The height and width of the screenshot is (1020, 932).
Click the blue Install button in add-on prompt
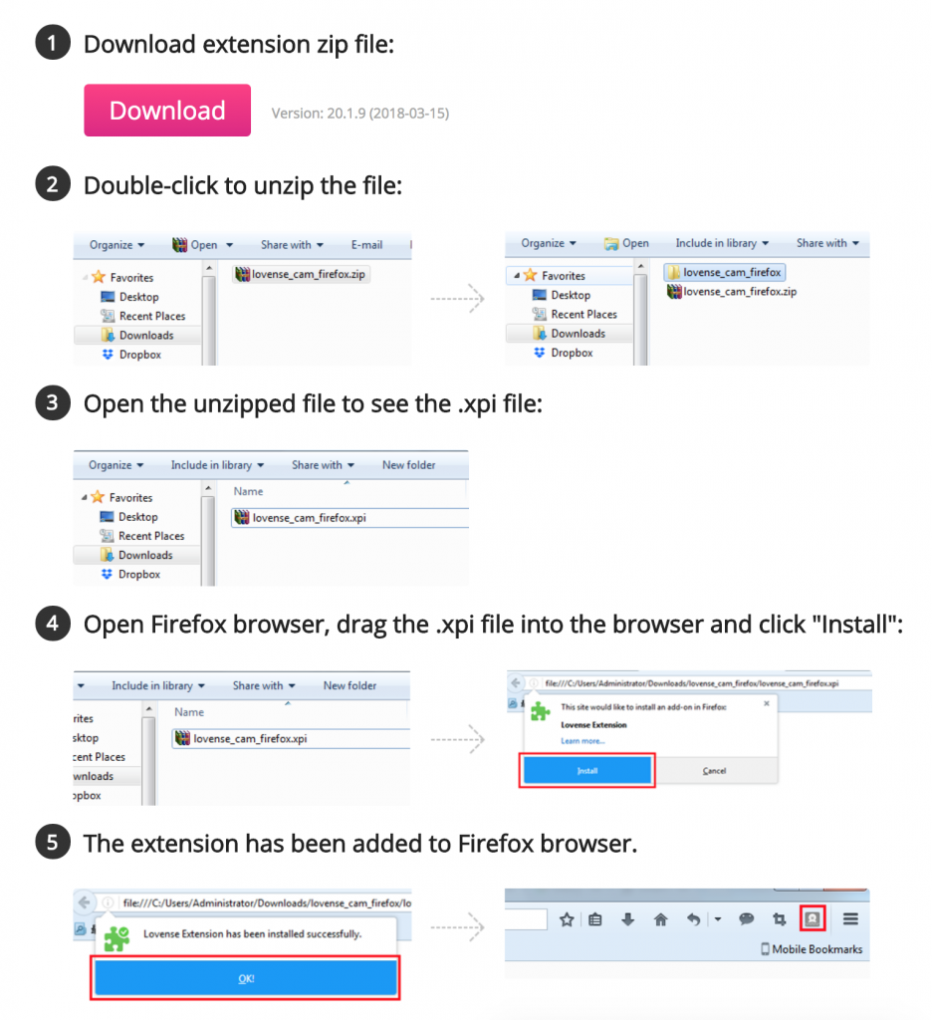click(586, 770)
